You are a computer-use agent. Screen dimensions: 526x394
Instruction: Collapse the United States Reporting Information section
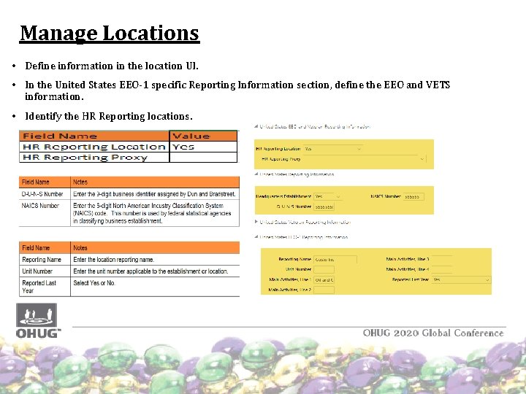tap(256, 174)
